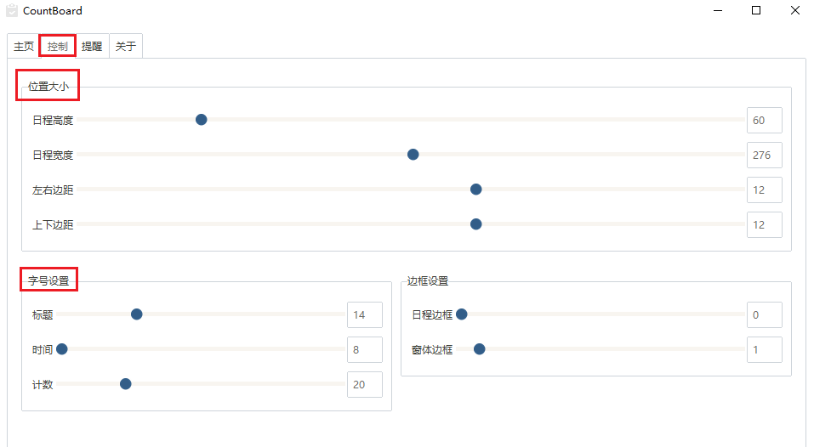
Task: Go to the 关于 tab
Action: (126, 47)
